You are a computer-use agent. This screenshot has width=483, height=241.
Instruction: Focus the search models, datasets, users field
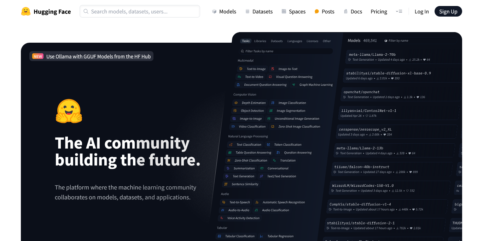click(140, 11)
